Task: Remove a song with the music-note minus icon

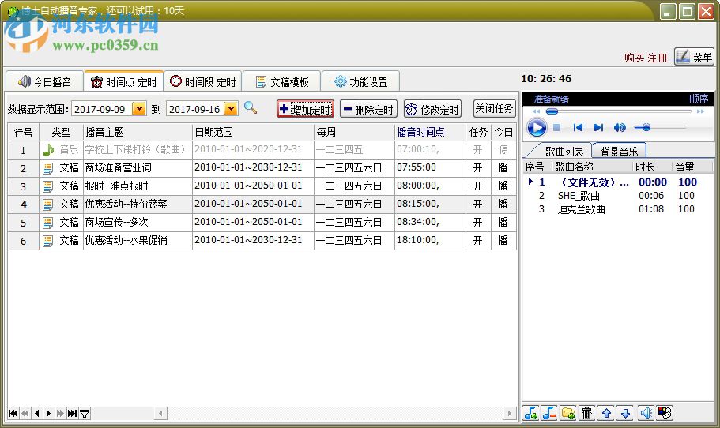Action: point(548,413)
